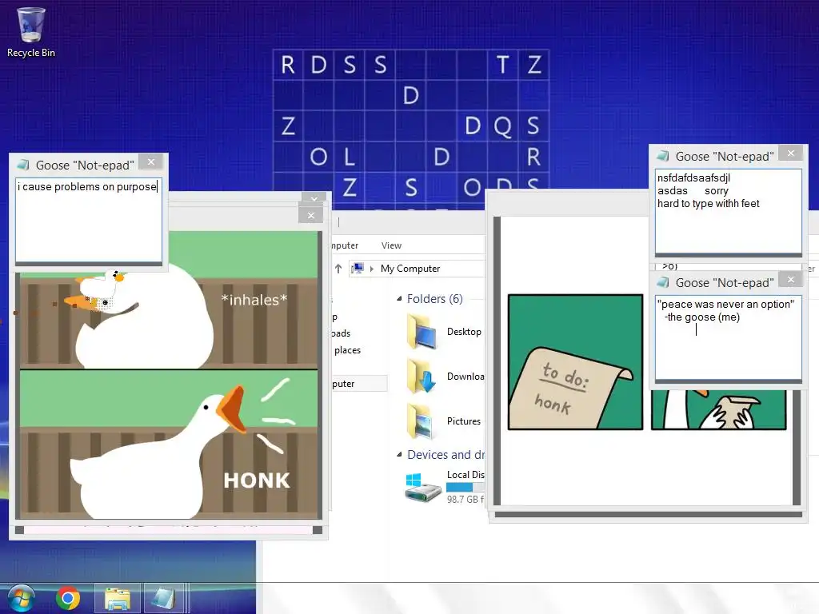Close the 'hard to type withh feet' notepad

point(791,153)
